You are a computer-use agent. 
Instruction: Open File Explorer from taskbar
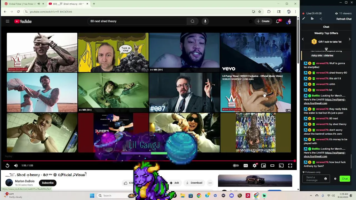pyautogui.click(x=182, y=196)
